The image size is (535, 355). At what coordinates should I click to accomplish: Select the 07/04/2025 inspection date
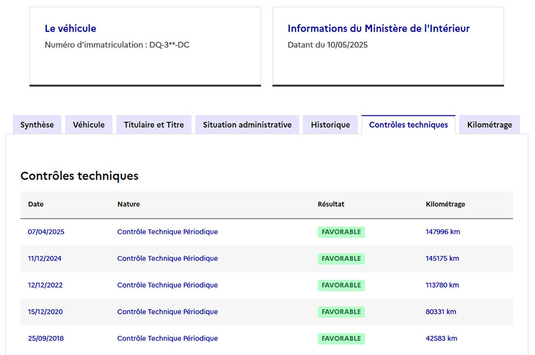(46, 232)
